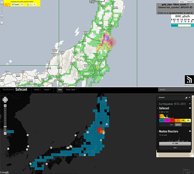Open the Style: Dark dropdown
The image size is (194, 174).
point(71,90)
